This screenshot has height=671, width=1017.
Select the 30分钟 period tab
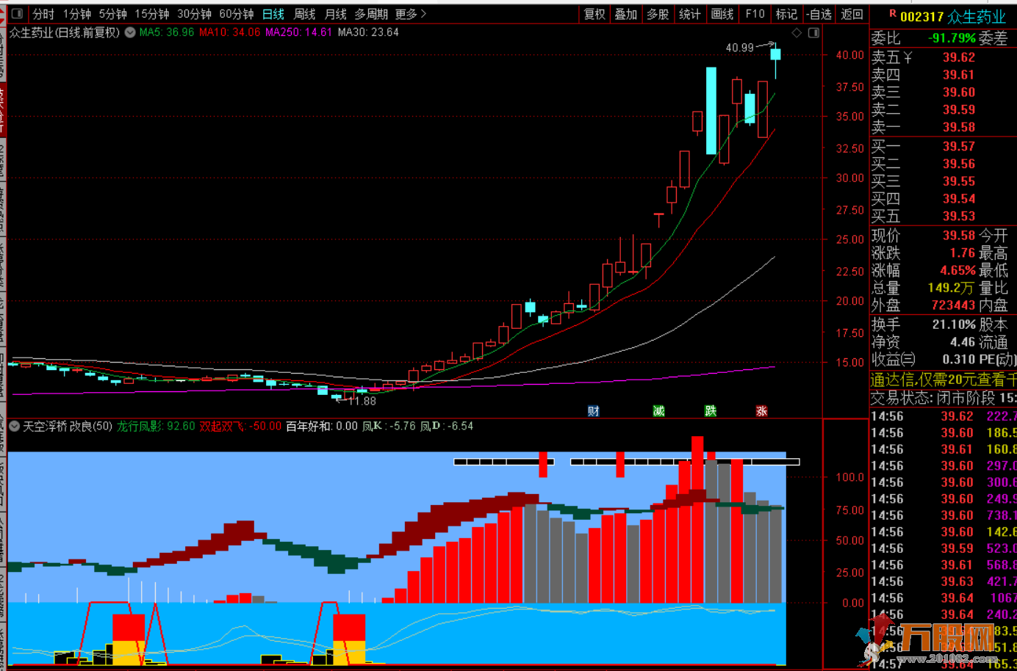pyautogui.click(x=194, y=14)
